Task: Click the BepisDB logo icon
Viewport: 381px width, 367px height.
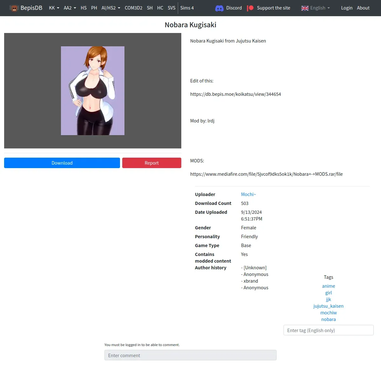Action: (x=14, y=8)
